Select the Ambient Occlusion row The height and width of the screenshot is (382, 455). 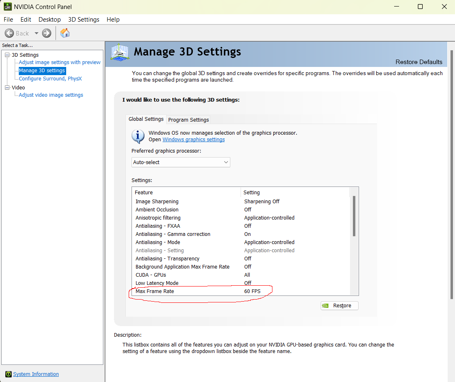[241, 209]
